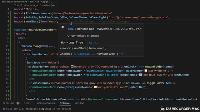The width and height of the screenshot is (200, 112).
Task: Click the added line '+ import { useState }' in the hover
Action: (x=83, y=48)
